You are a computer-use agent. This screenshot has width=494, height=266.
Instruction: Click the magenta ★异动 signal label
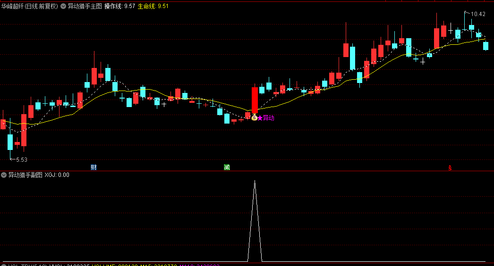(x=266, y=118)
